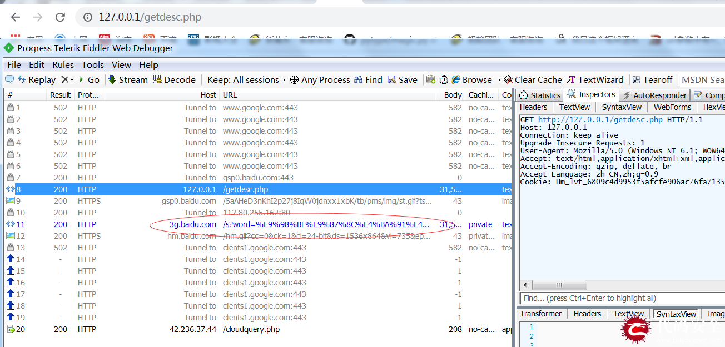Open the Keep: All sessions dropdown

click(x=247, y=79)
